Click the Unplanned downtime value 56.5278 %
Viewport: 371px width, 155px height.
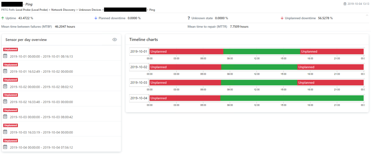[325, 18]
